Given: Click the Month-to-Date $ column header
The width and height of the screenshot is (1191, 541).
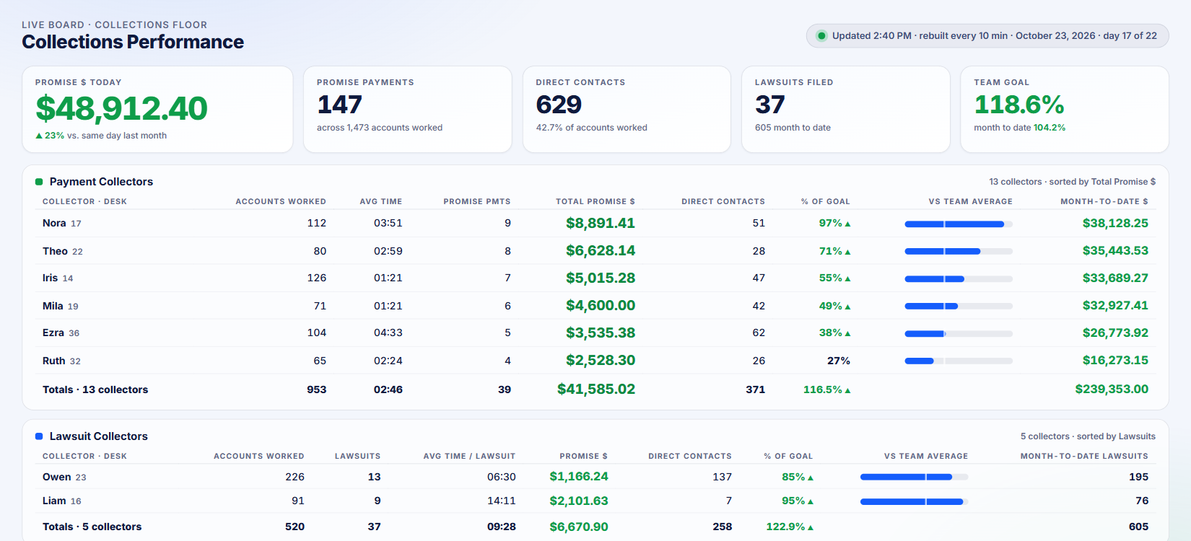Looking at the screenshot, I should [1104, 202].
